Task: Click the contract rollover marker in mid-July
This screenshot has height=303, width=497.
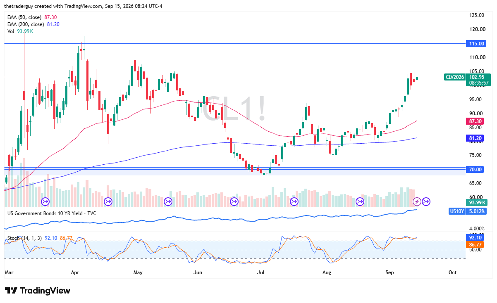Action: (294, 201)
